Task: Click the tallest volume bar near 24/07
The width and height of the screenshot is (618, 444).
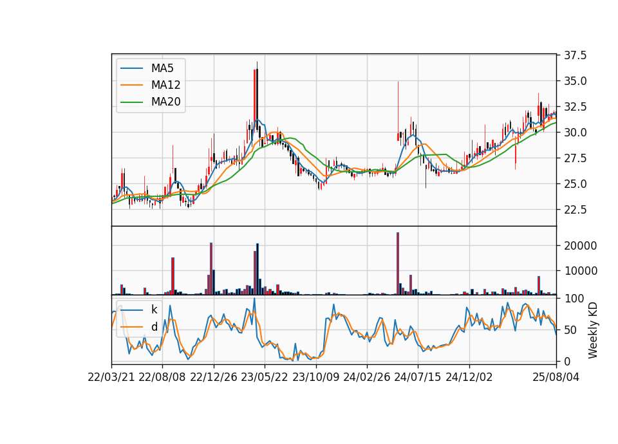Action: pos(398,264)
